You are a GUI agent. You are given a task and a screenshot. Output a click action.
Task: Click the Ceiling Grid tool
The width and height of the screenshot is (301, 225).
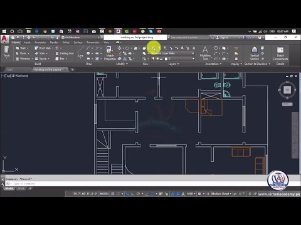coord(65,53)
